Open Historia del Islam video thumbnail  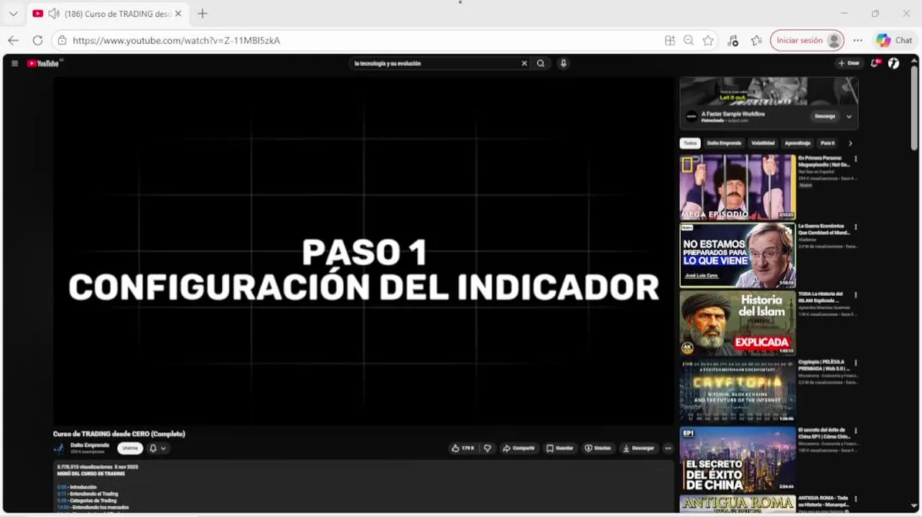point(737,323)
